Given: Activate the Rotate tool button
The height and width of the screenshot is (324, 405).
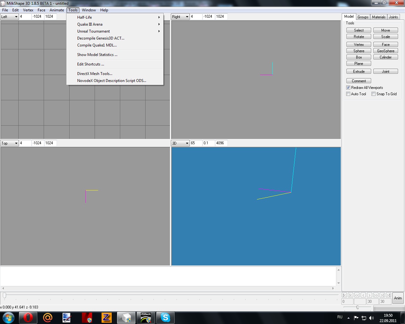Looking at the screenshot, I should 359,37.
